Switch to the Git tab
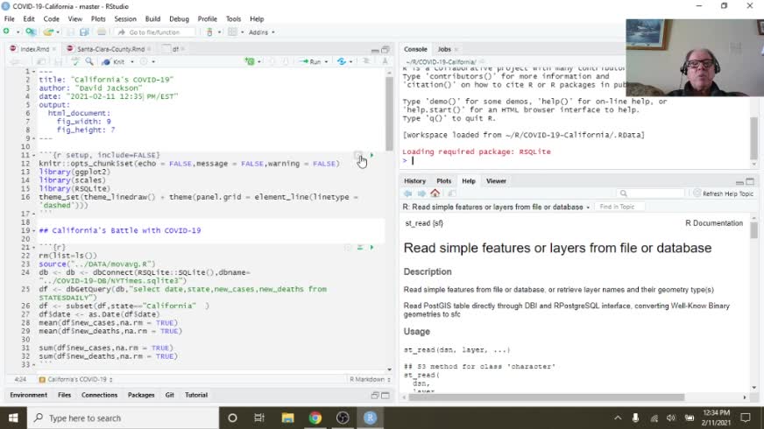764x429 pixels. pos(170,395)
